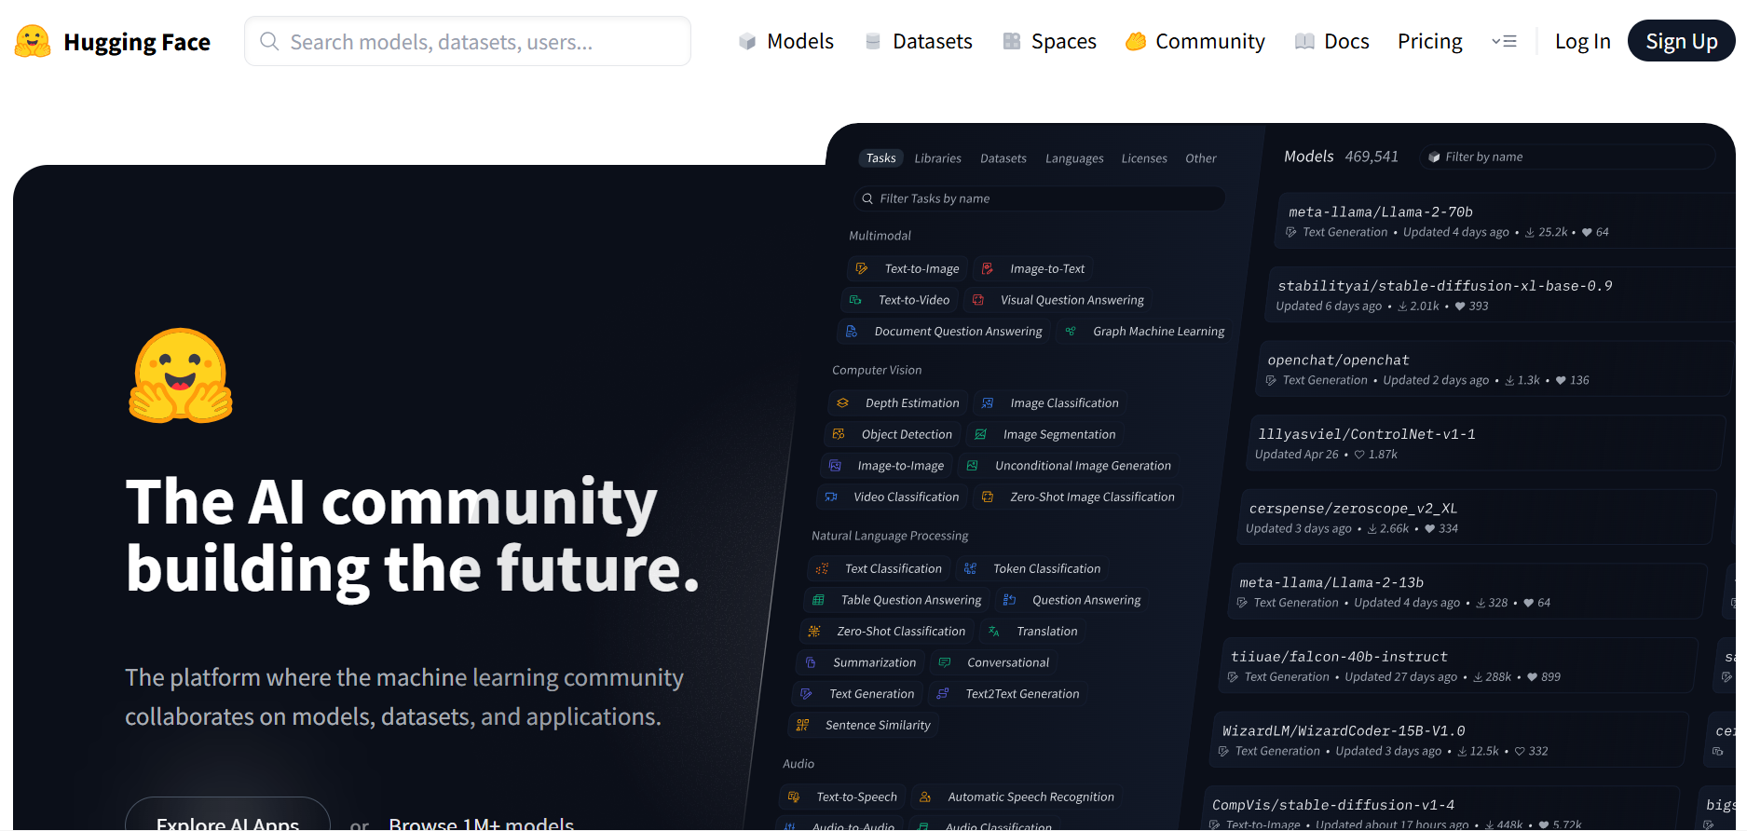Open the stabilityai/stable-diffusion-xl-base-0.9 model card
Screen dimensions: 1747x831
click(x=1499, y=294)
